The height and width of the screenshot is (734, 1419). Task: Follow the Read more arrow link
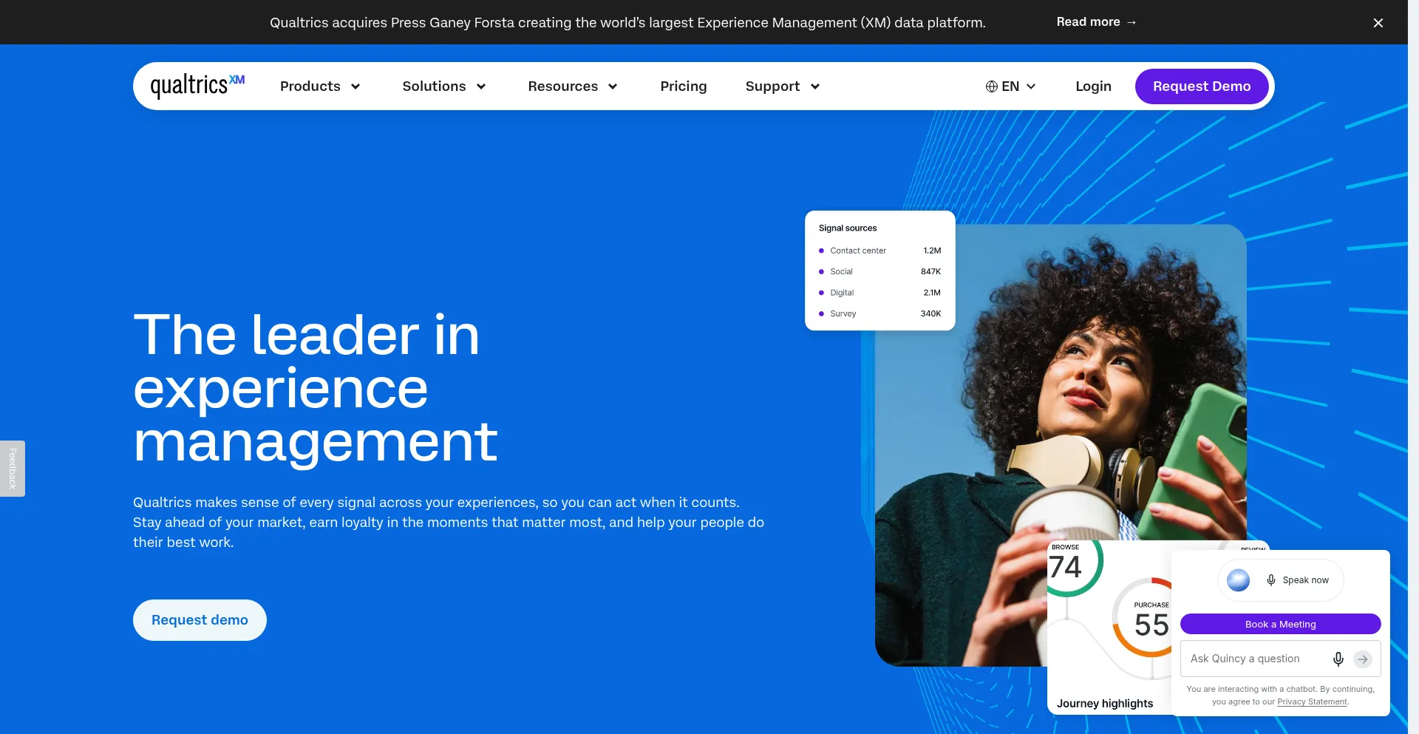pyautogui.click(x=1097, y=22)
